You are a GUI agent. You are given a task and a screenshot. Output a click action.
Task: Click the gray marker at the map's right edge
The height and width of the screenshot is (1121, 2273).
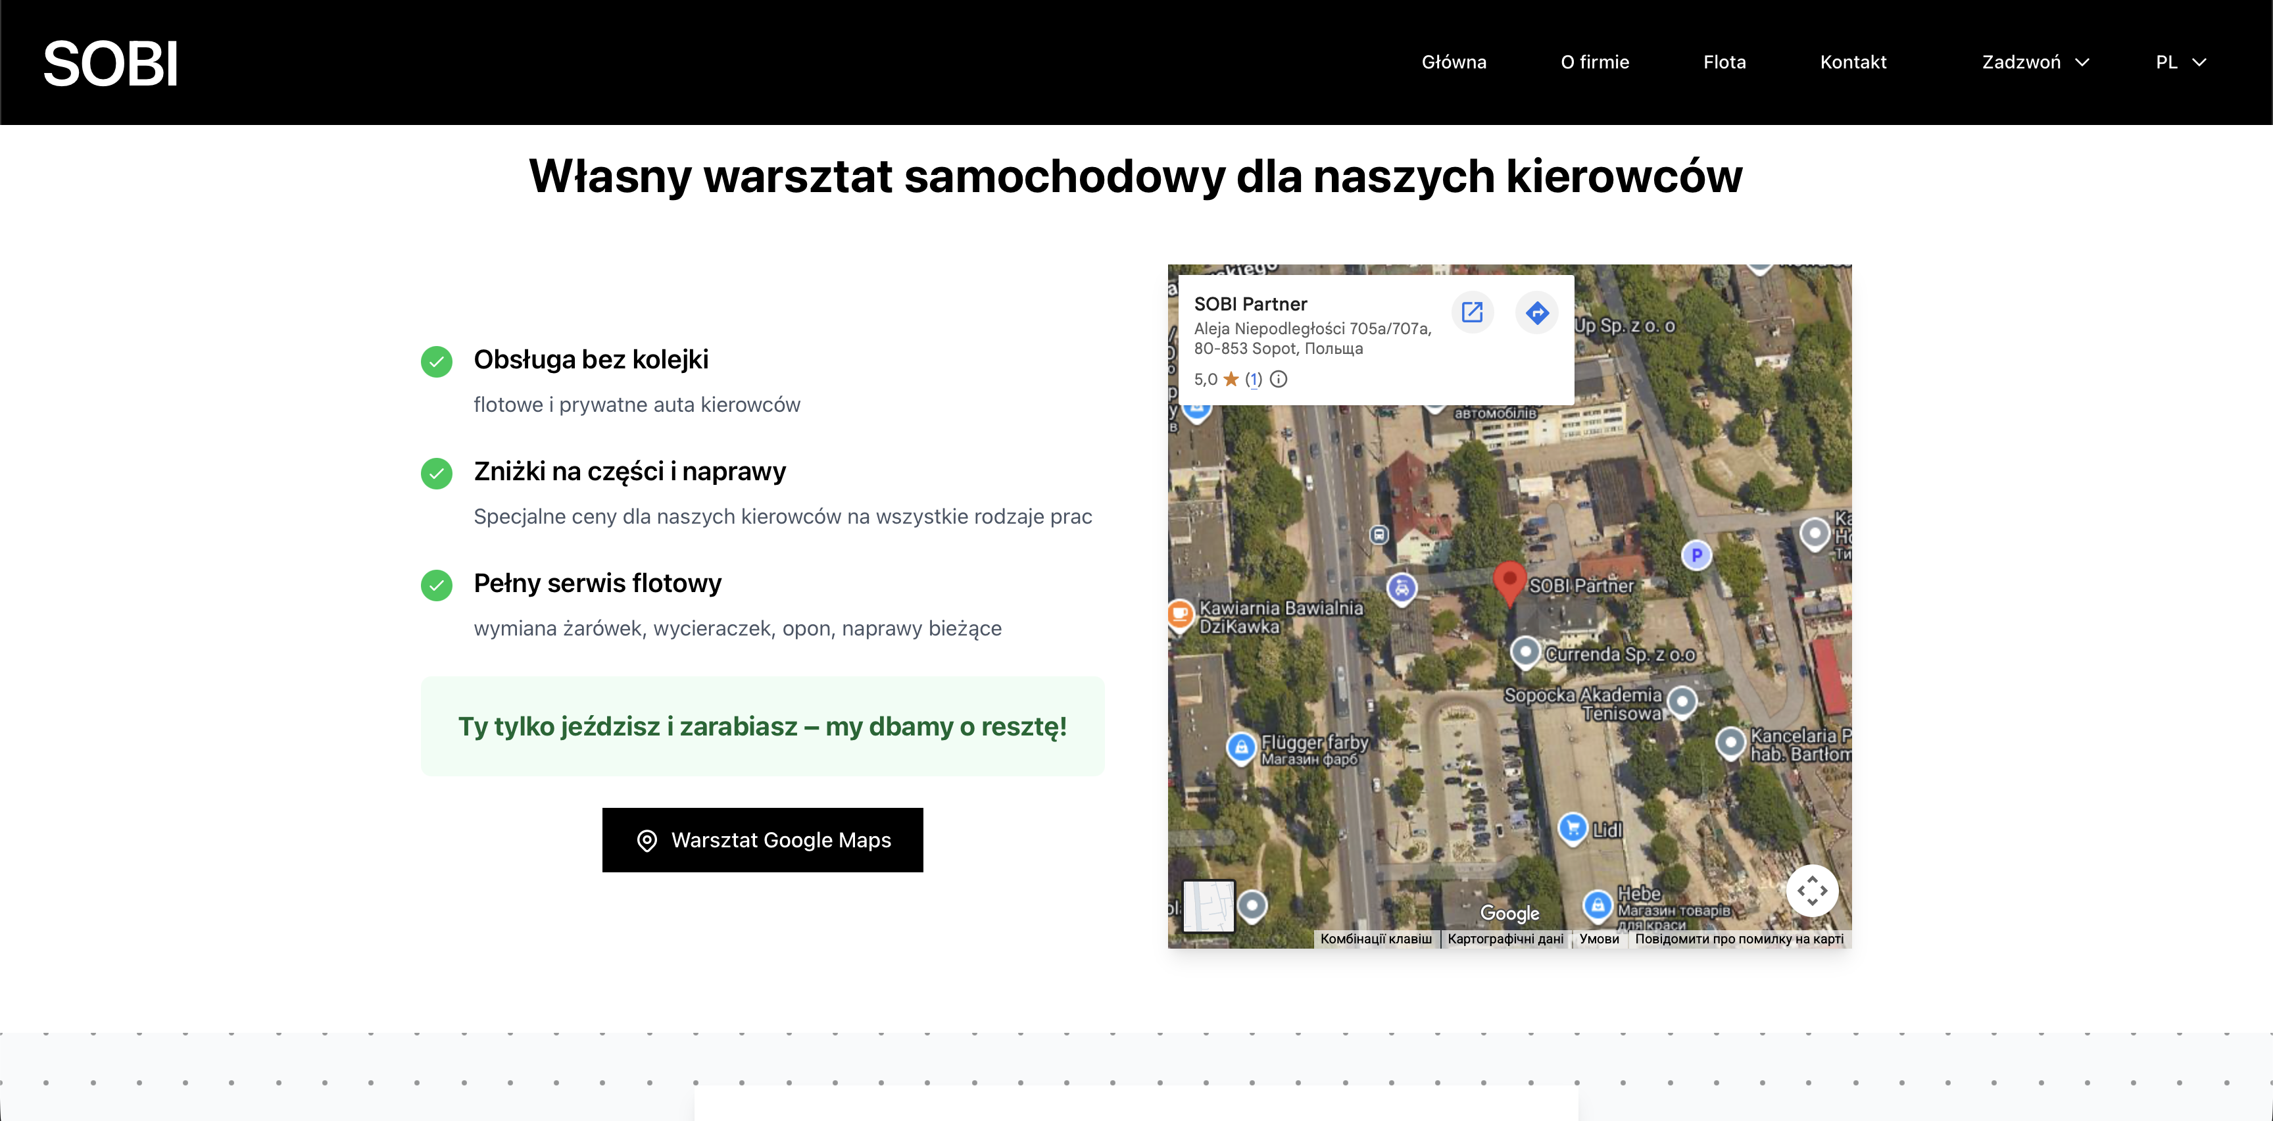[1814, 534]
